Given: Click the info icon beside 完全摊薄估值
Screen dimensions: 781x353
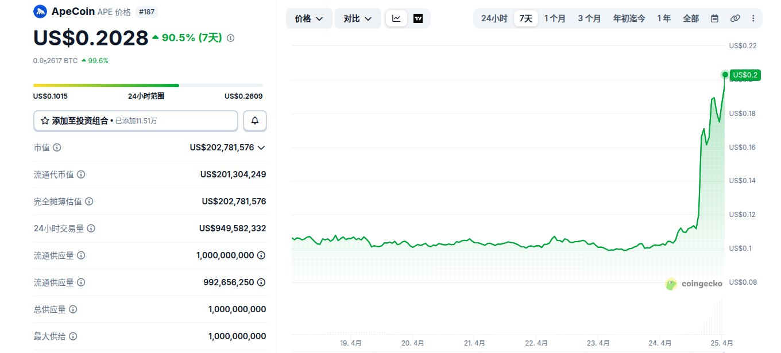Looking at the screenshot, I should click(89, 201).
